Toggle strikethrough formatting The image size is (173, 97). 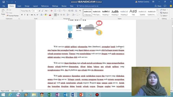pyautogui.click(x=32, y=15)
